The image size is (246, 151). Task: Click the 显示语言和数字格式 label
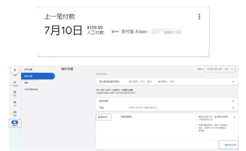click(109, 82)
